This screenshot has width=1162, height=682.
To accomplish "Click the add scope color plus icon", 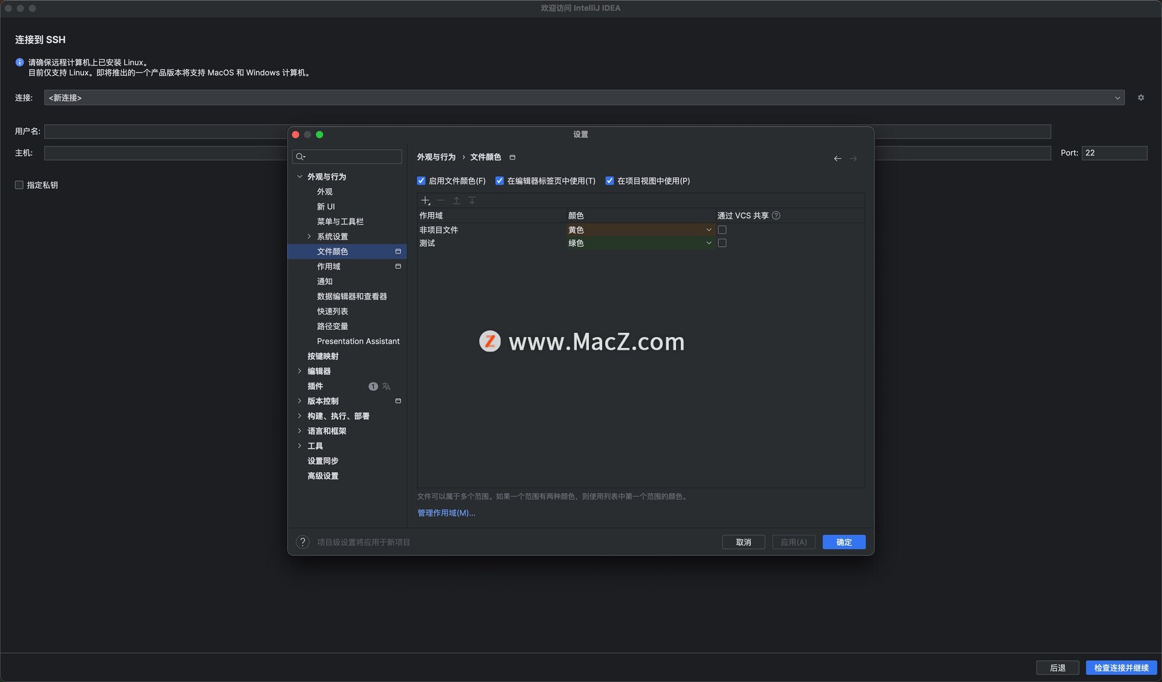I will pyautogui.click(x=425, y=200).
